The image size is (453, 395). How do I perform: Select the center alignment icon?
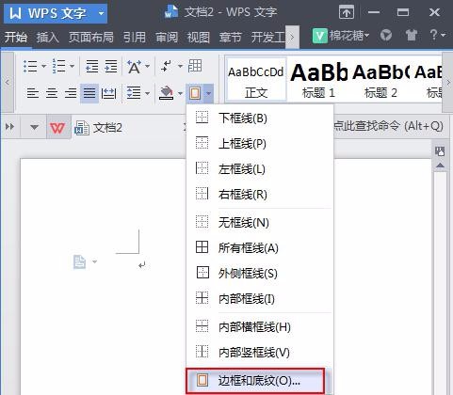tap(52, 93)
